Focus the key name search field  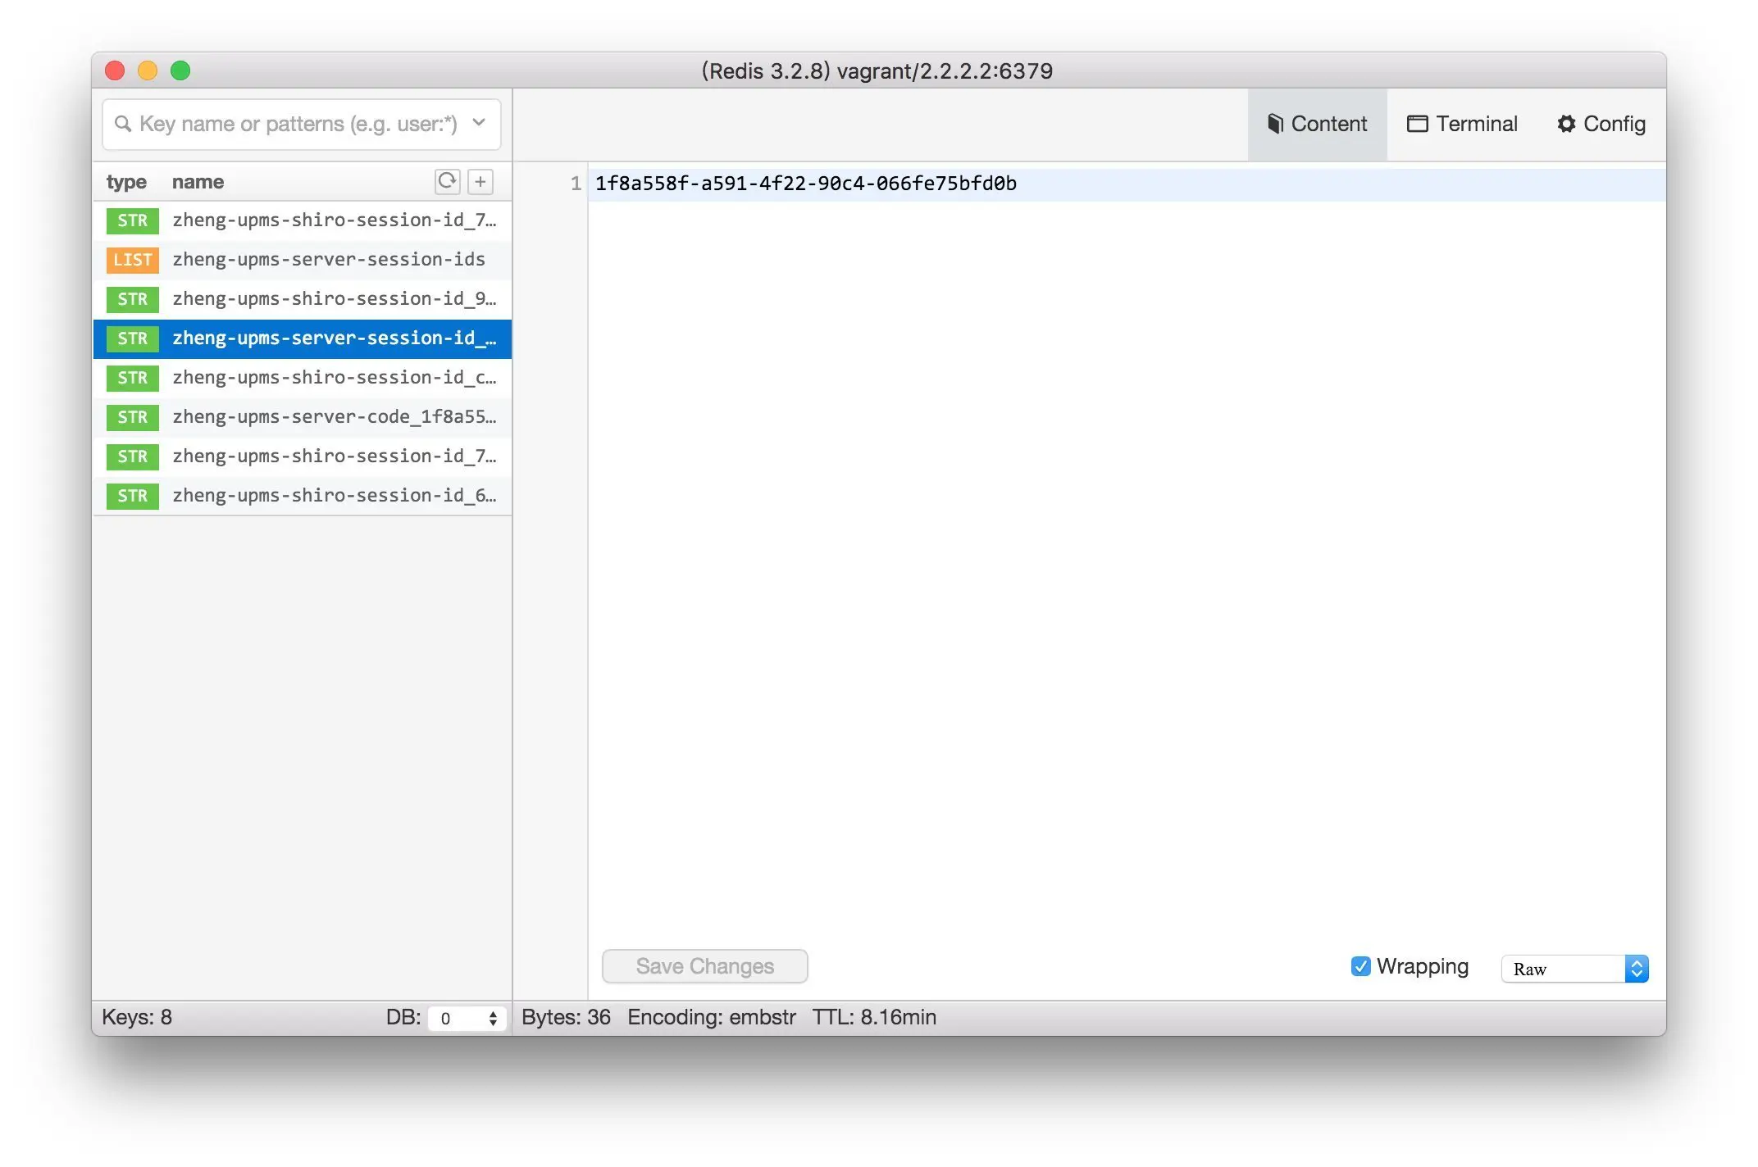click(x=297, y=124)
